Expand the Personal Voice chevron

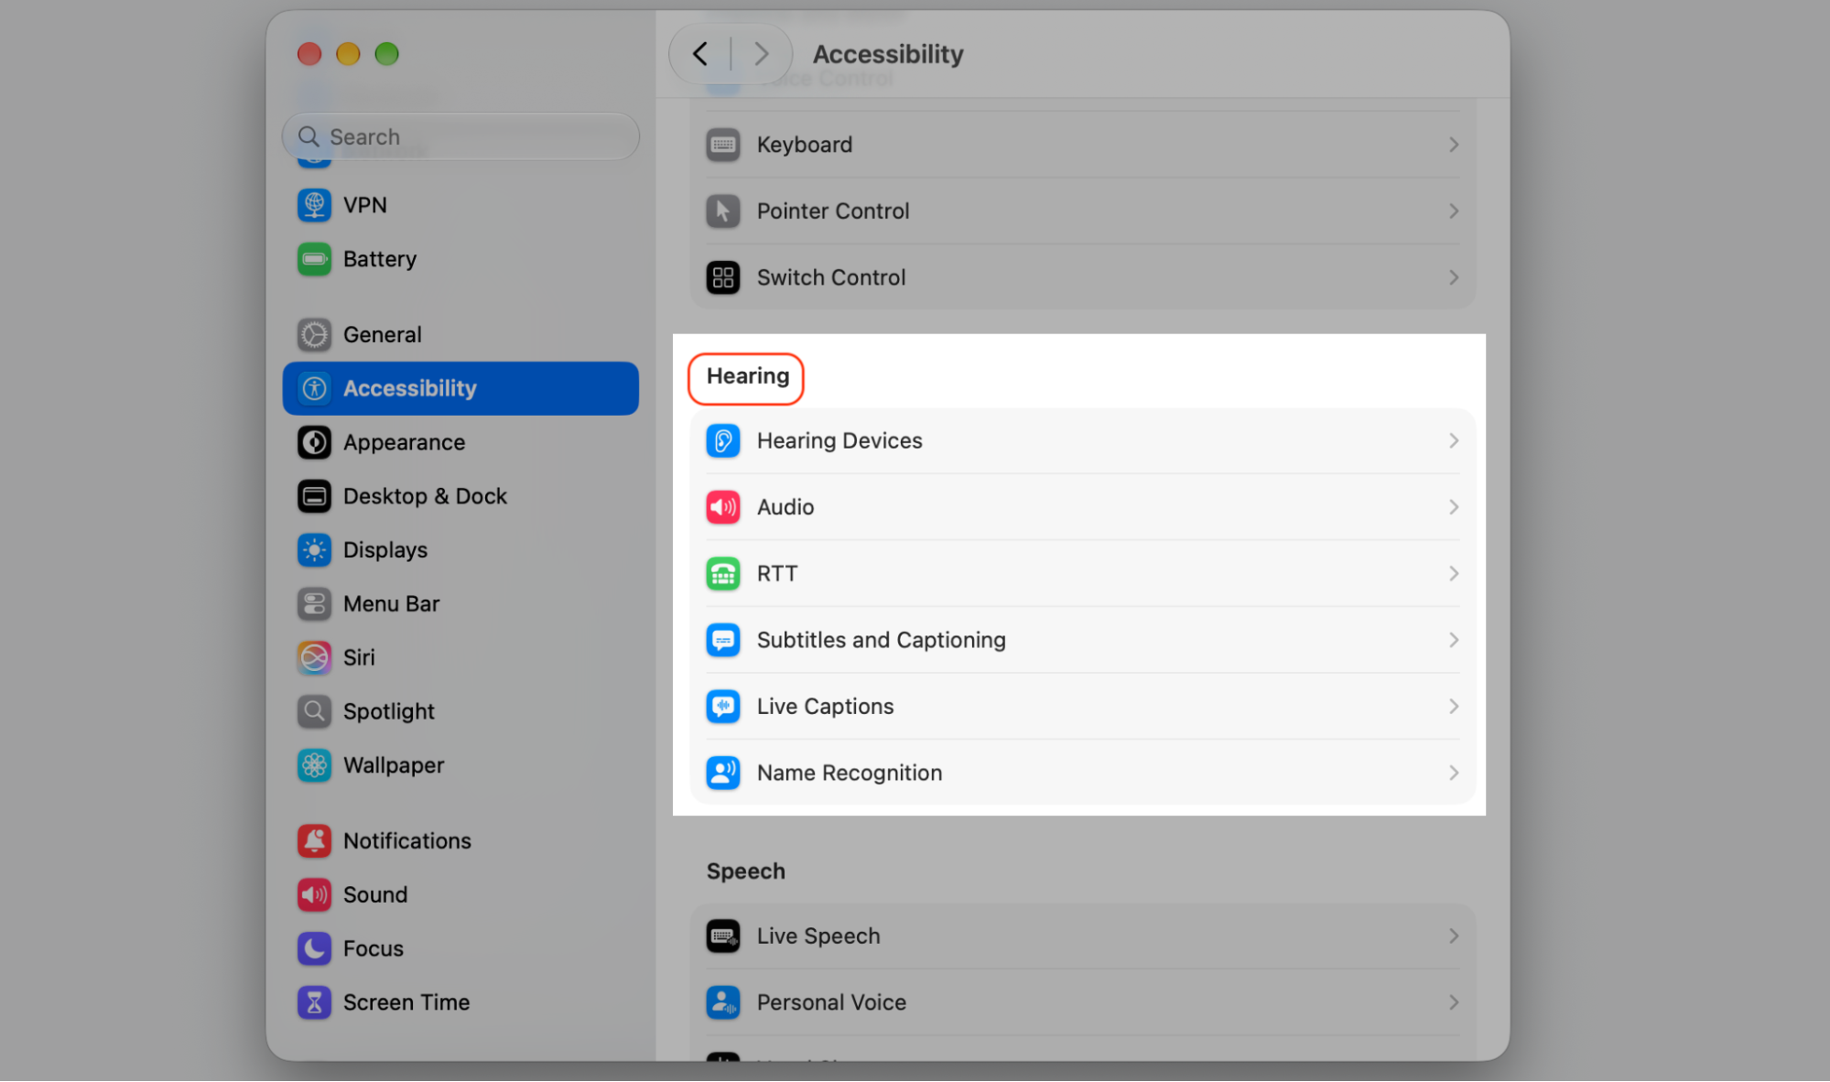tap(1454, 1002)
